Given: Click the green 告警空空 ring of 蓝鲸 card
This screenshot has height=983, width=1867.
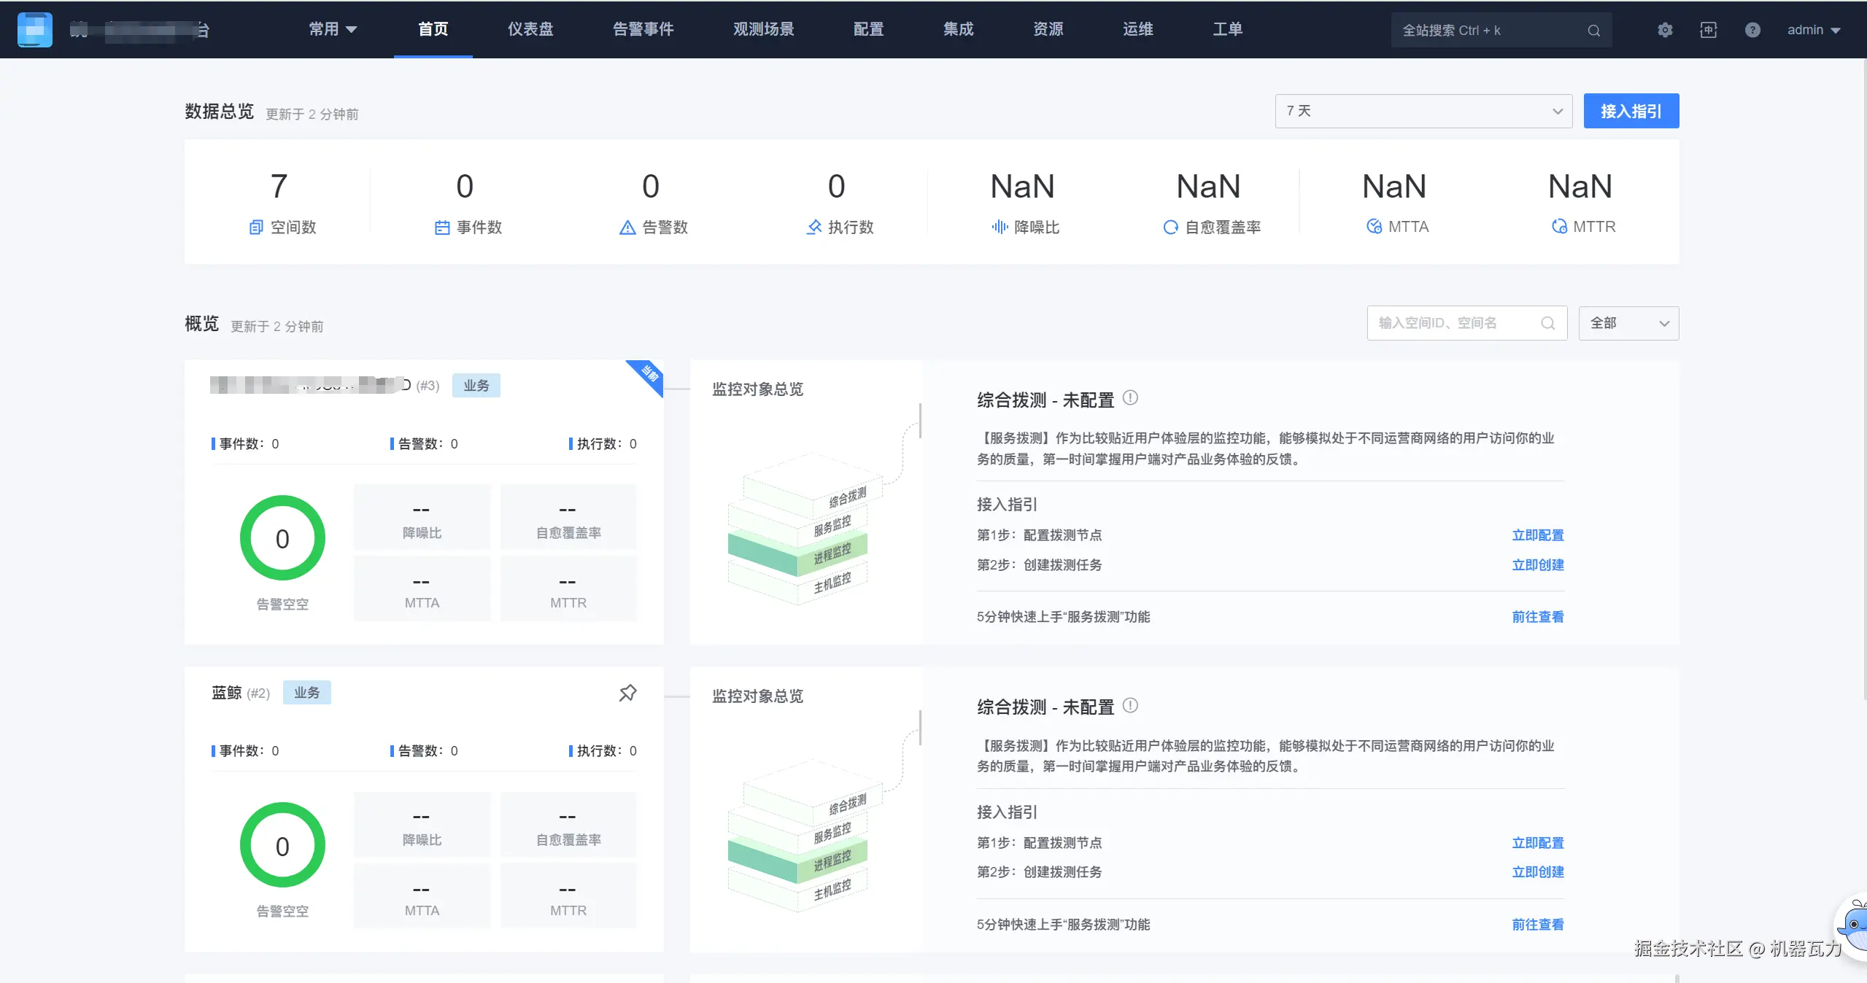Looking at the screenshot, I should point(282,845).
